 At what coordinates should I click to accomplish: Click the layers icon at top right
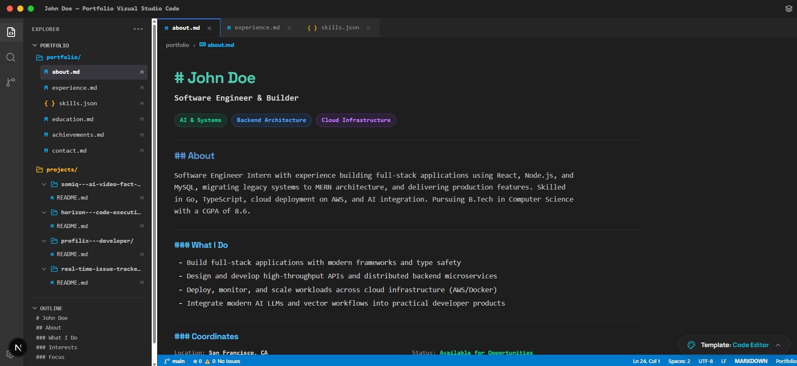(x=788, y=9)
